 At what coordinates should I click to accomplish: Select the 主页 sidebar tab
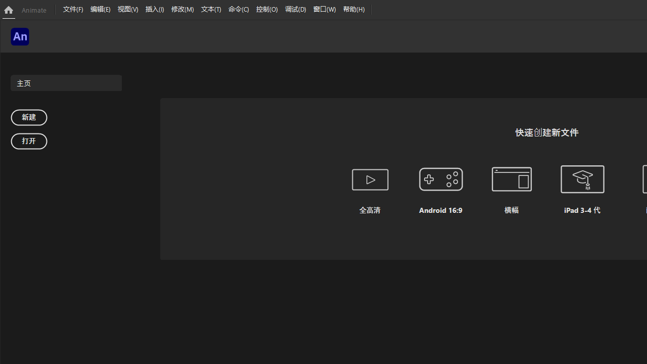(66, 83)
